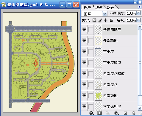
Task: Toggle lock transparent pixels icon
Action: point(94,20)
